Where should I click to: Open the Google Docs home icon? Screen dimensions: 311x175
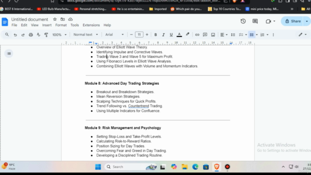click(x=5, y=22)
